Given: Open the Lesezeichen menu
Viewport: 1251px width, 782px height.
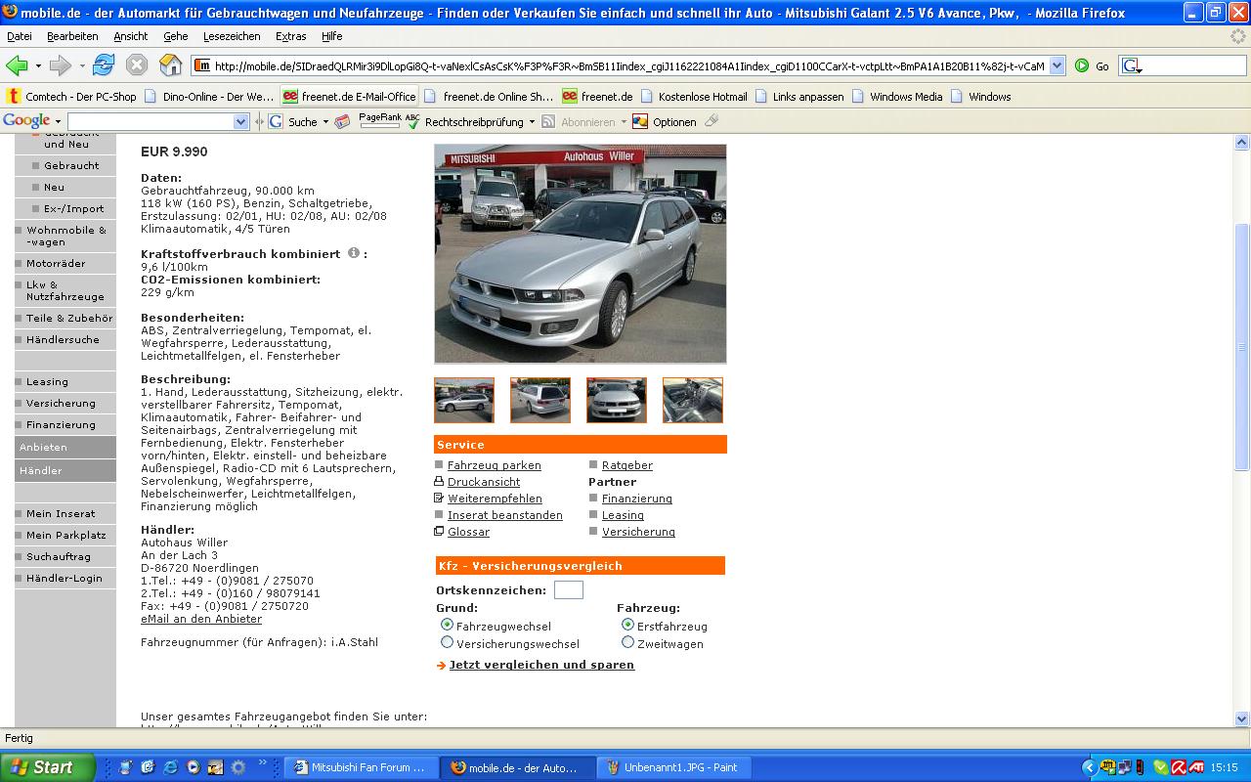Looking at the screenshot, I should pyautogui.click(x=232, y=36).
